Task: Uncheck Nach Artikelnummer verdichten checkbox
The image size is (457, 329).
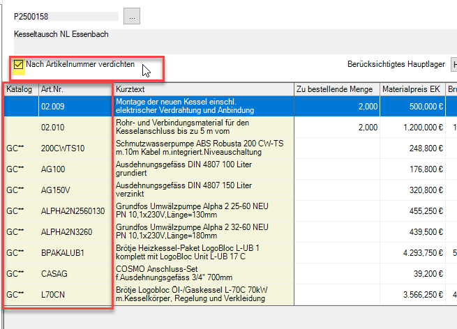Action: click(18, 64)
